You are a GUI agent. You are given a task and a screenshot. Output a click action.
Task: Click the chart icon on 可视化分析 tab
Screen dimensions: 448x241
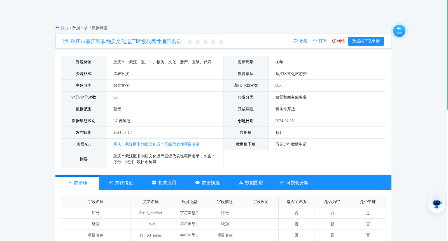tap(282, 182)
